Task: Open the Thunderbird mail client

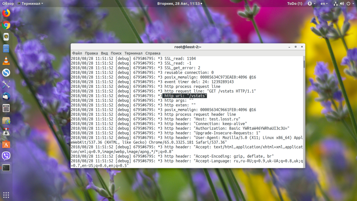Action: pyautogui.click(x=6, y=96)
